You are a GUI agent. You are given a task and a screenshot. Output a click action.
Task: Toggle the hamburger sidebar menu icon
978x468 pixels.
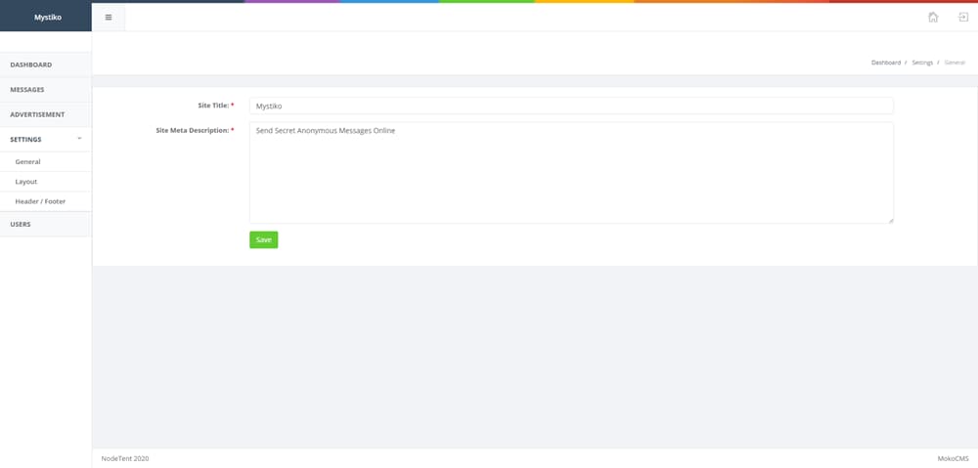point(109,18)
